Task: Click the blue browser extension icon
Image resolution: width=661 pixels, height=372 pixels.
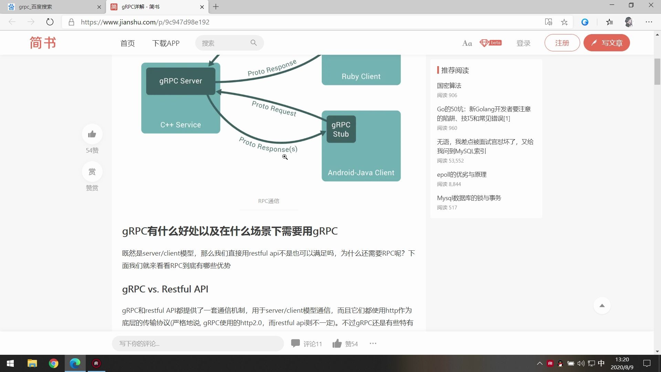Action: click(x=585, y=22)
